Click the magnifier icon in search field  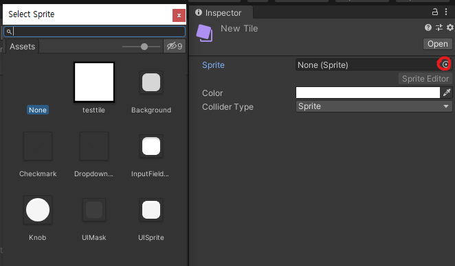9,32
